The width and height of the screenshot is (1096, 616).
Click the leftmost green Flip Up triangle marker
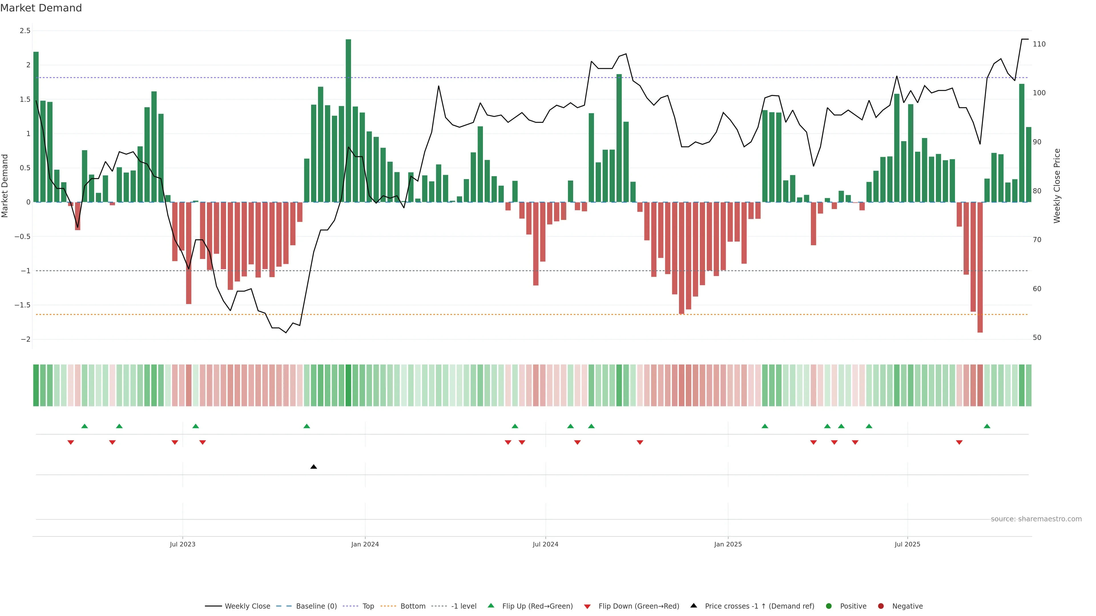click(x=84, y=426)
